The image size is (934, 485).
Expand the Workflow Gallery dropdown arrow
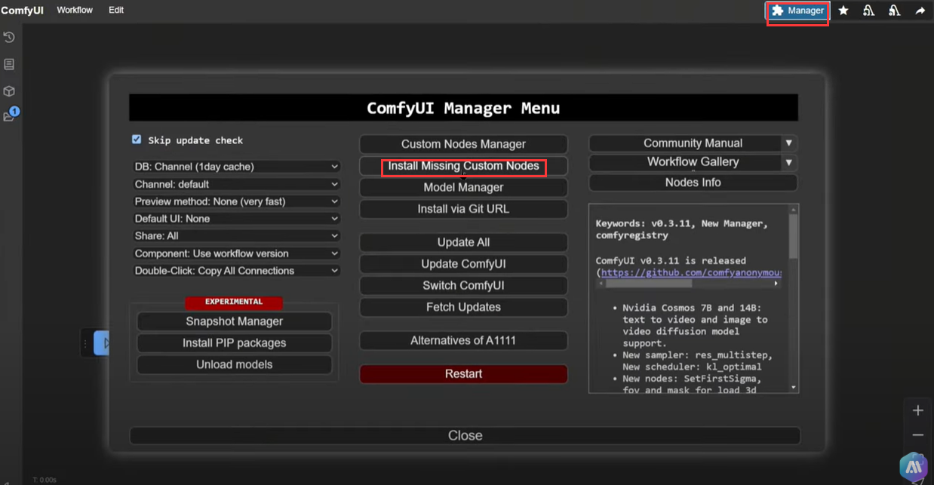(788, 162)
